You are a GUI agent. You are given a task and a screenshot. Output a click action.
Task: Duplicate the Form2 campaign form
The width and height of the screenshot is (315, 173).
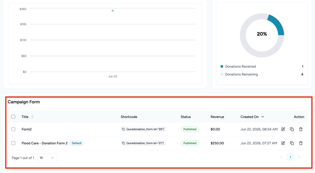292,129
